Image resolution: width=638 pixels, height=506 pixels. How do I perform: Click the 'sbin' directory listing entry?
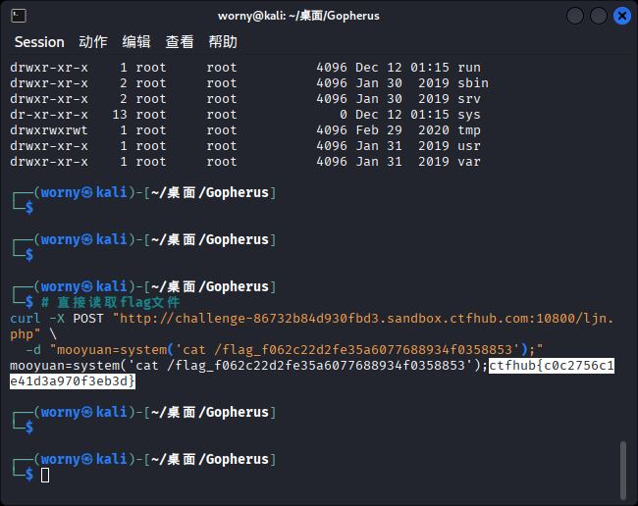point(473,83)
